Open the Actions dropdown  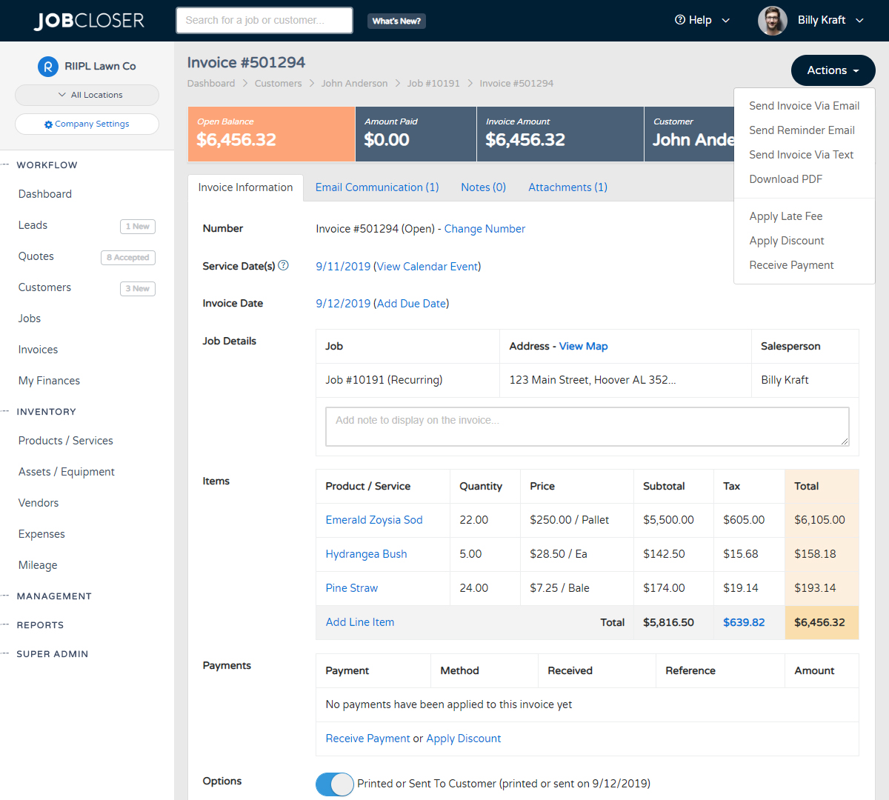[833, 70]
